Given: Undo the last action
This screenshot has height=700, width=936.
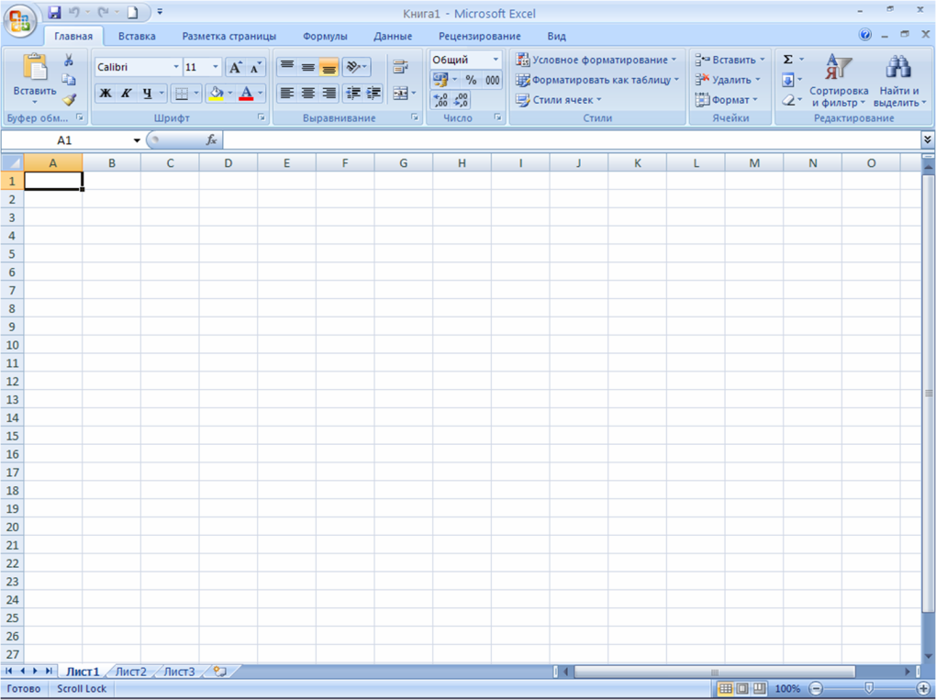Looking at the screenshot, I should [74, 12].
